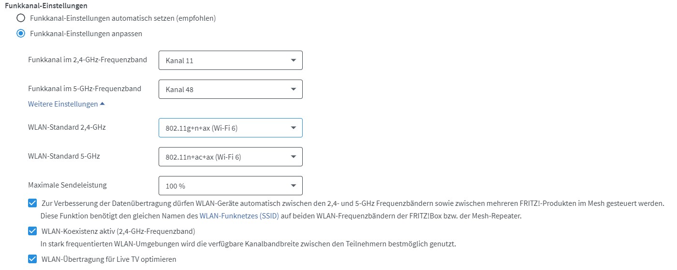The width and height of the screenshot is (677, 270).
Task: Open the 5-GHz Funkkanal dropdown
Action: click(x=230, y=89)
